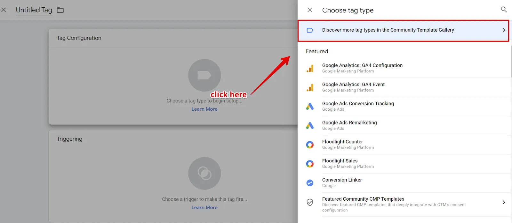Click 'Google Ads' subtitle under Conversion Tracking

coord(333,109)
